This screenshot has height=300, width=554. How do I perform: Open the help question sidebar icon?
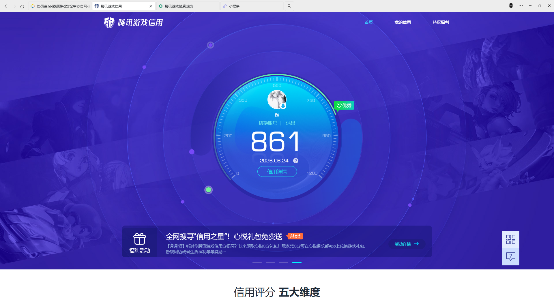[511, 256]
